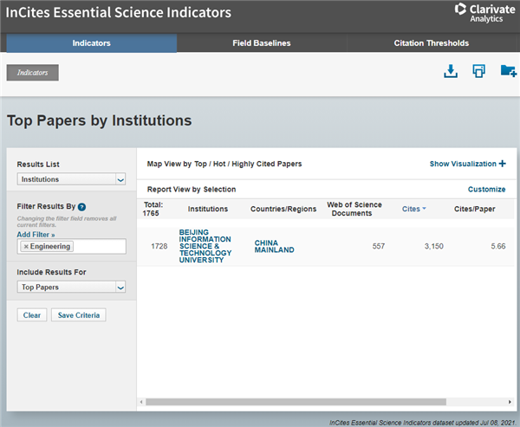The height and width of the screenshot is (427, 520).
Task: Open the Include Results For dropdown
Action: [72, 287]
